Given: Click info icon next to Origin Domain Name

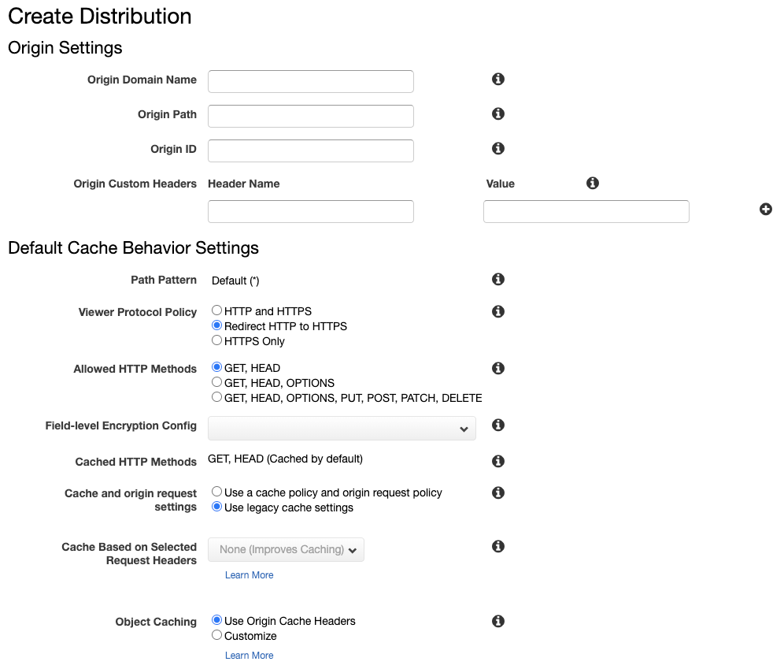Looking at the screenshot, I should click(x=497, y=79).
